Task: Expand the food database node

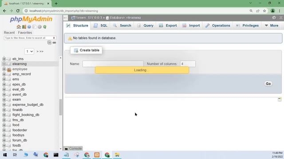Action: (x=4, y=125)
